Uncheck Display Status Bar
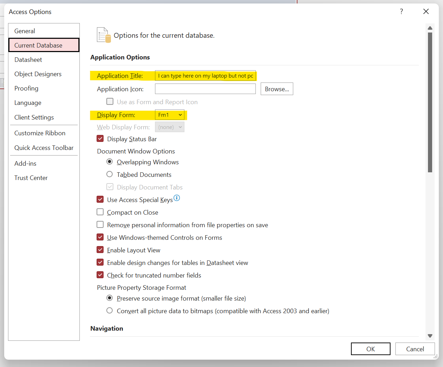The image size is (443, 367). coord(100,138)
